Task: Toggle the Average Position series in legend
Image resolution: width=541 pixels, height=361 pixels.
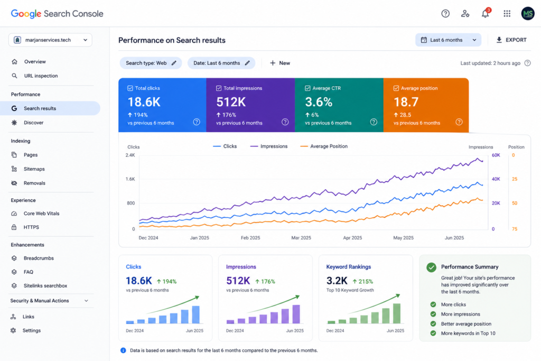Action: pyautogui.click(x=324, y=146)
